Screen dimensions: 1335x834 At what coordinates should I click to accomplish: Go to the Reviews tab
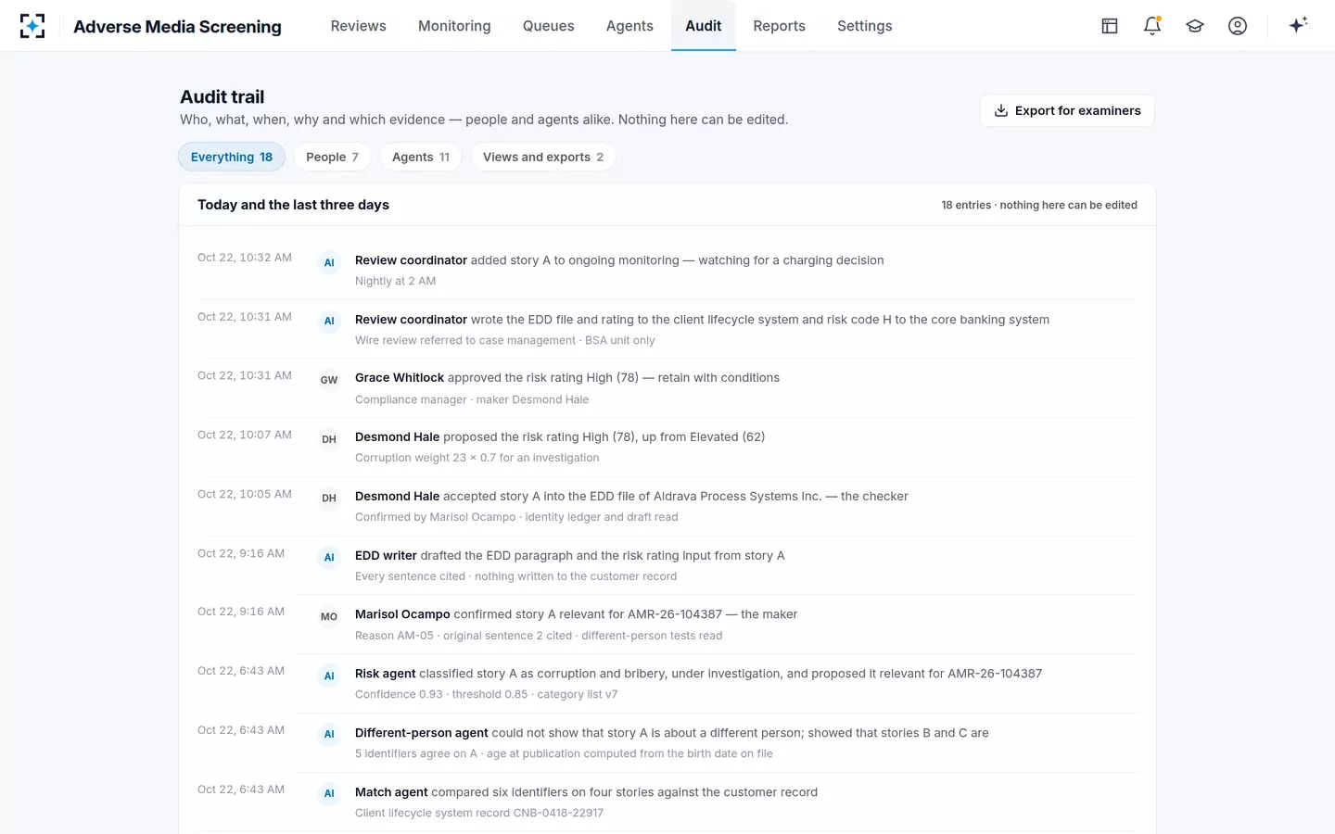pos(358,26)
